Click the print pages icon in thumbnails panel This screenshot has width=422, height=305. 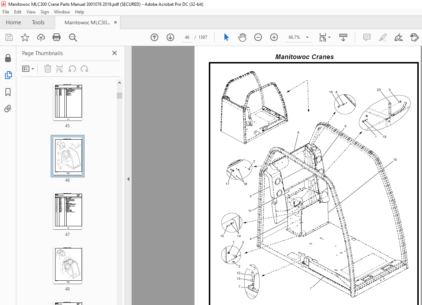point(59,69)
